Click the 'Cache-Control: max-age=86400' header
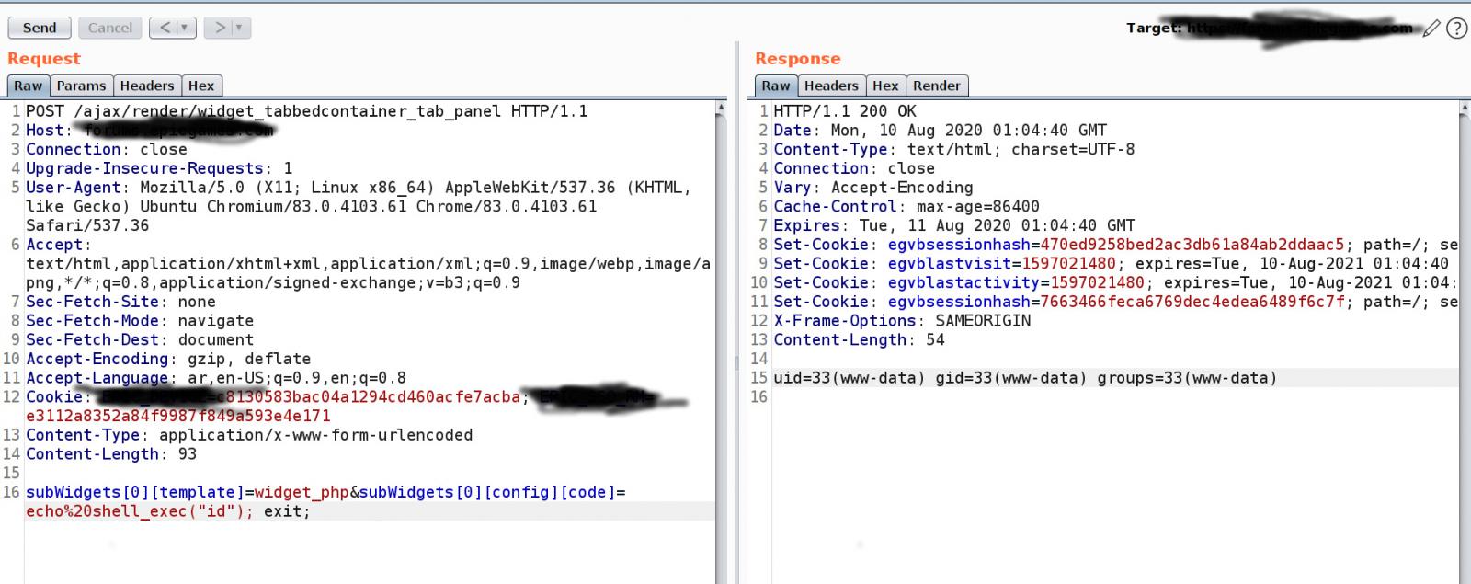The image size is (1471, 584). coord(907,207)
